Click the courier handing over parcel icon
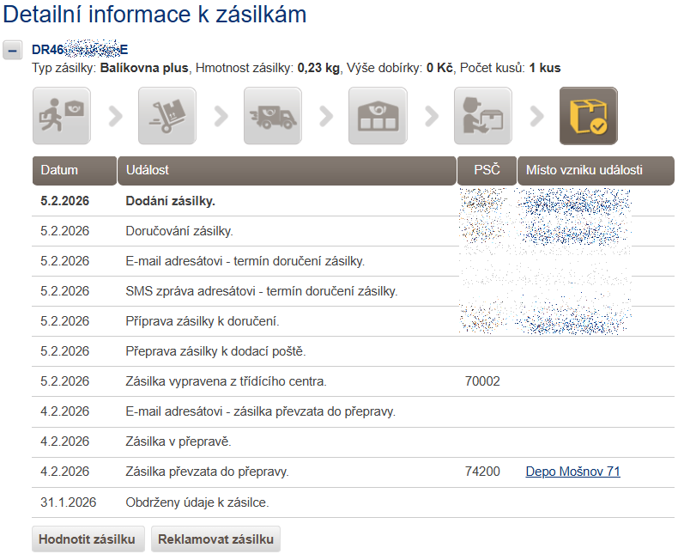Viewport: 678px width, 554px height. (482, 116)
